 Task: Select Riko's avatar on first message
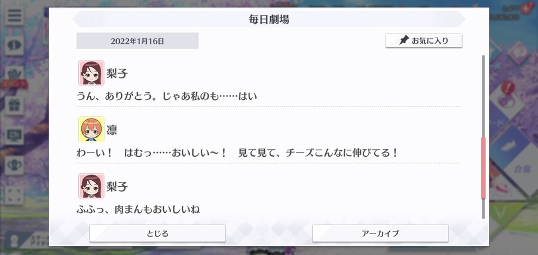click(91, 73)
